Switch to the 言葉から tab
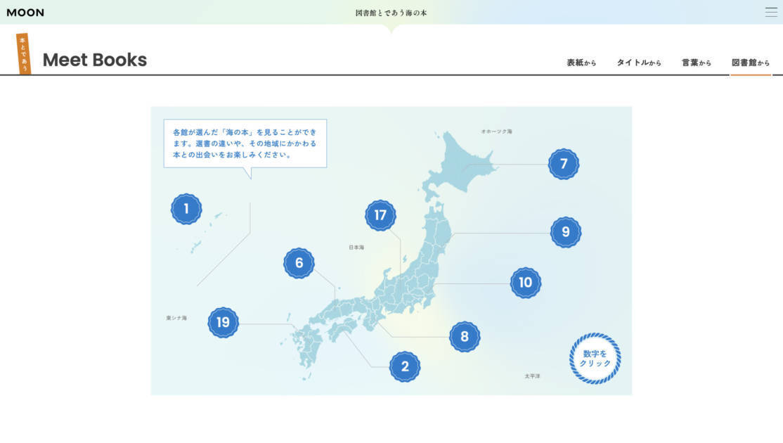The image size is (783, 443). tap(696, 63)
